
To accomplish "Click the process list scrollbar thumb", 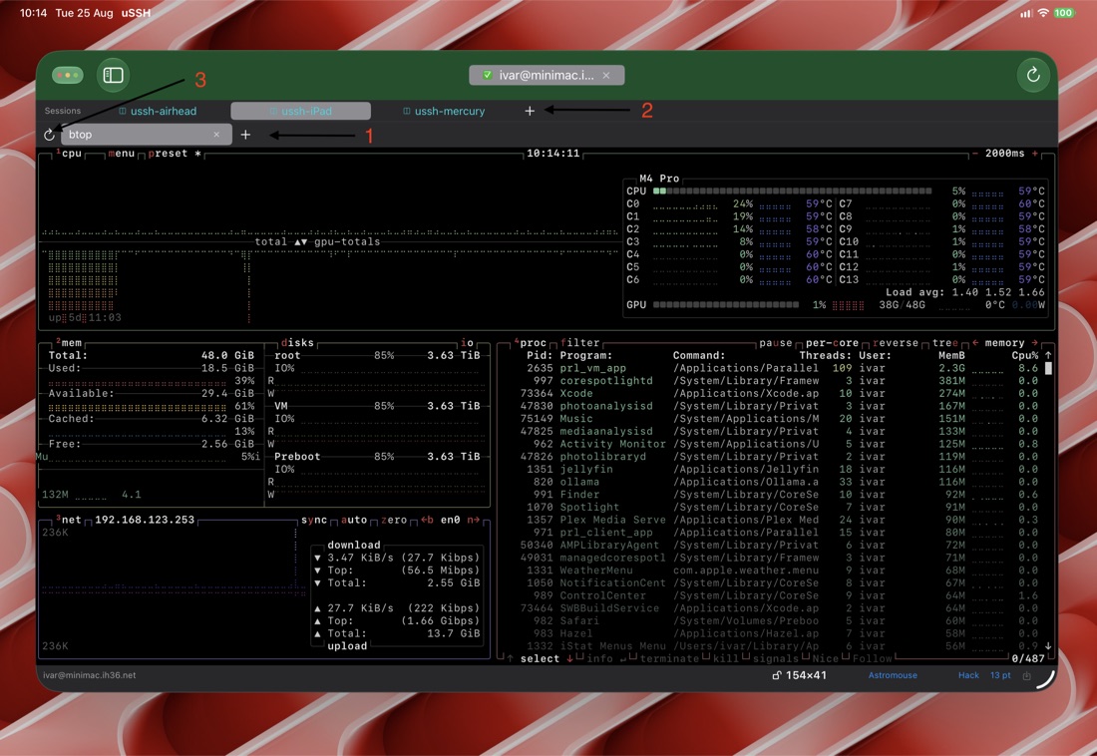I will pyautogui.click(x=1048, y=368).
